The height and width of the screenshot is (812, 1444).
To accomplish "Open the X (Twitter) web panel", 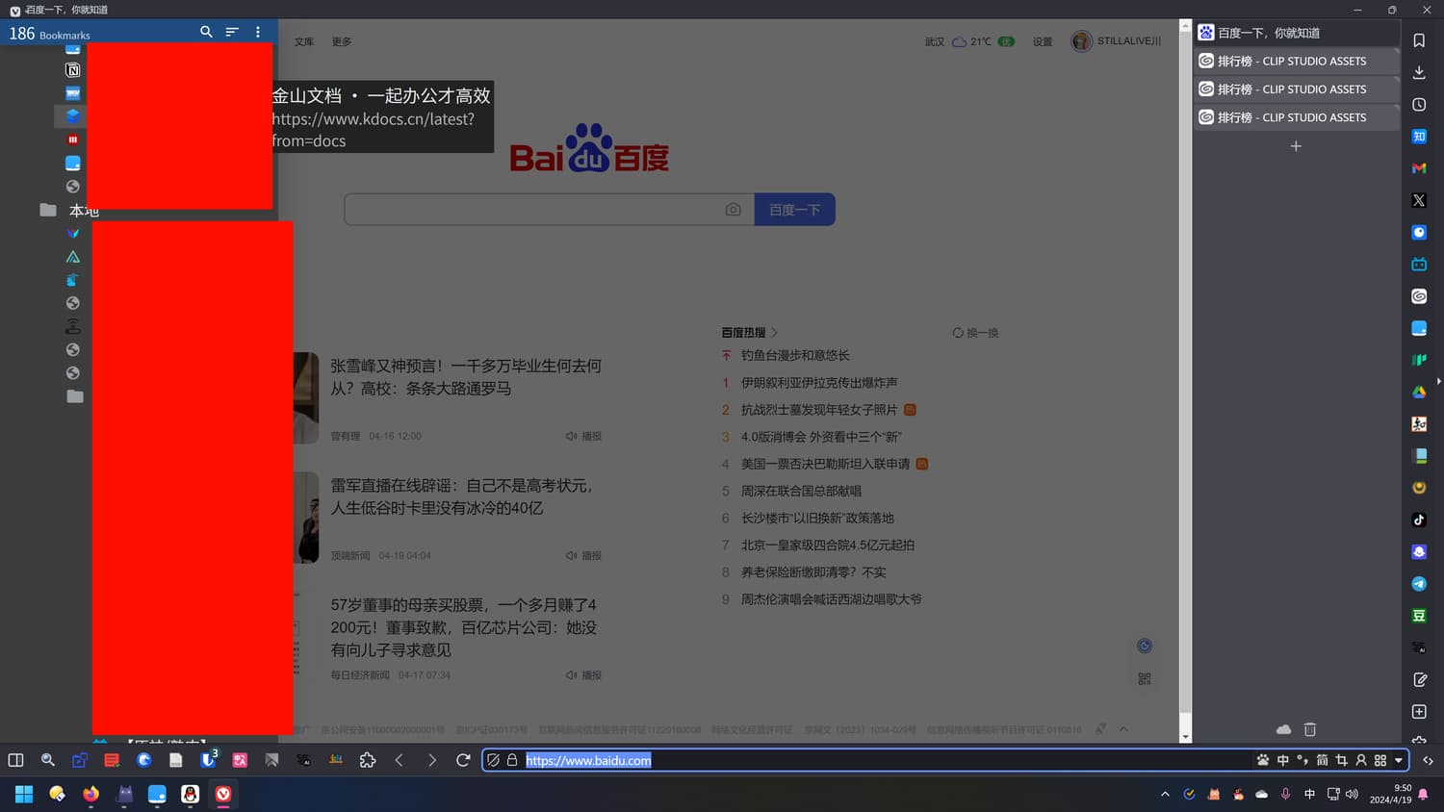I will (x=1419, y=200).
